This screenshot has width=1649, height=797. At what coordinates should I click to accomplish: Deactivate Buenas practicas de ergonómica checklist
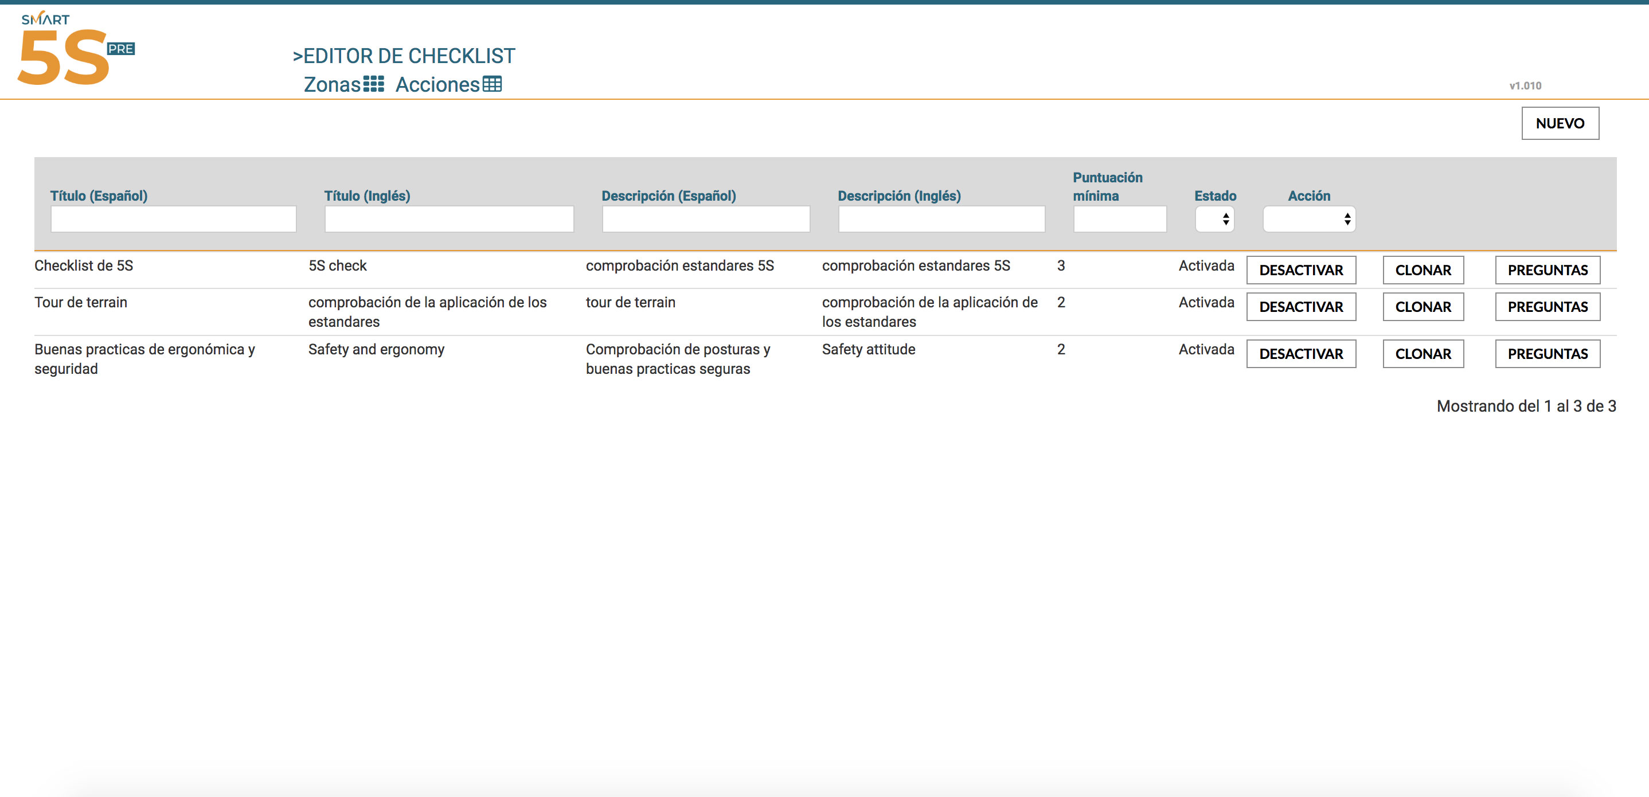click(1300, 354)
